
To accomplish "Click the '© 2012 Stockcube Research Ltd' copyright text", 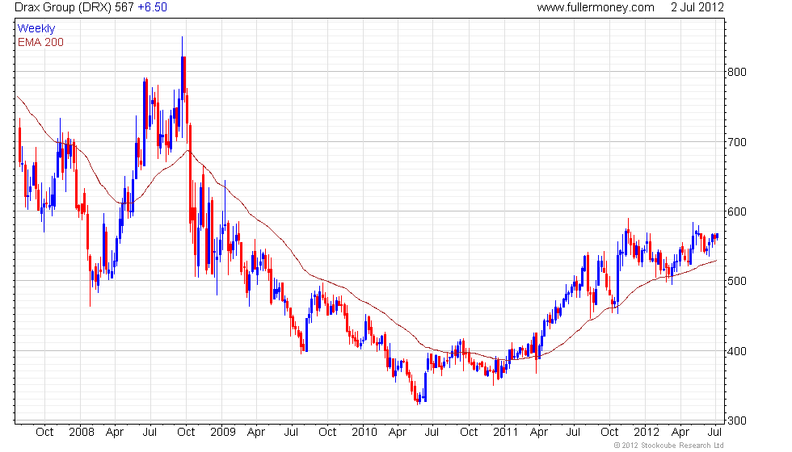I will coord(669,446).
